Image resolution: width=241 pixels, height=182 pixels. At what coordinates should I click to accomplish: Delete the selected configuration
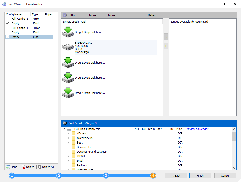point(28,167)
